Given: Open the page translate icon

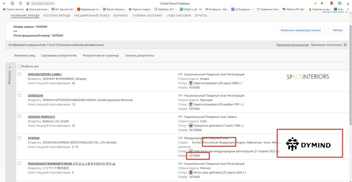Looking at the screenshot, I should tap(315, 3).
